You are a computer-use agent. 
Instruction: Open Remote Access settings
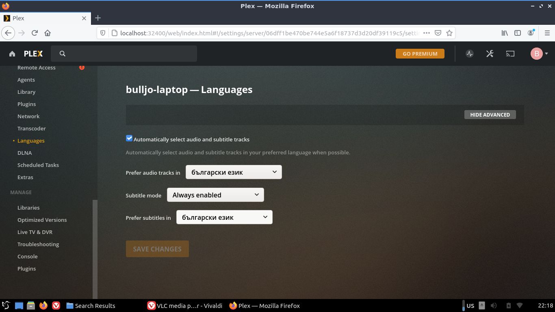(x=37, y=67)
